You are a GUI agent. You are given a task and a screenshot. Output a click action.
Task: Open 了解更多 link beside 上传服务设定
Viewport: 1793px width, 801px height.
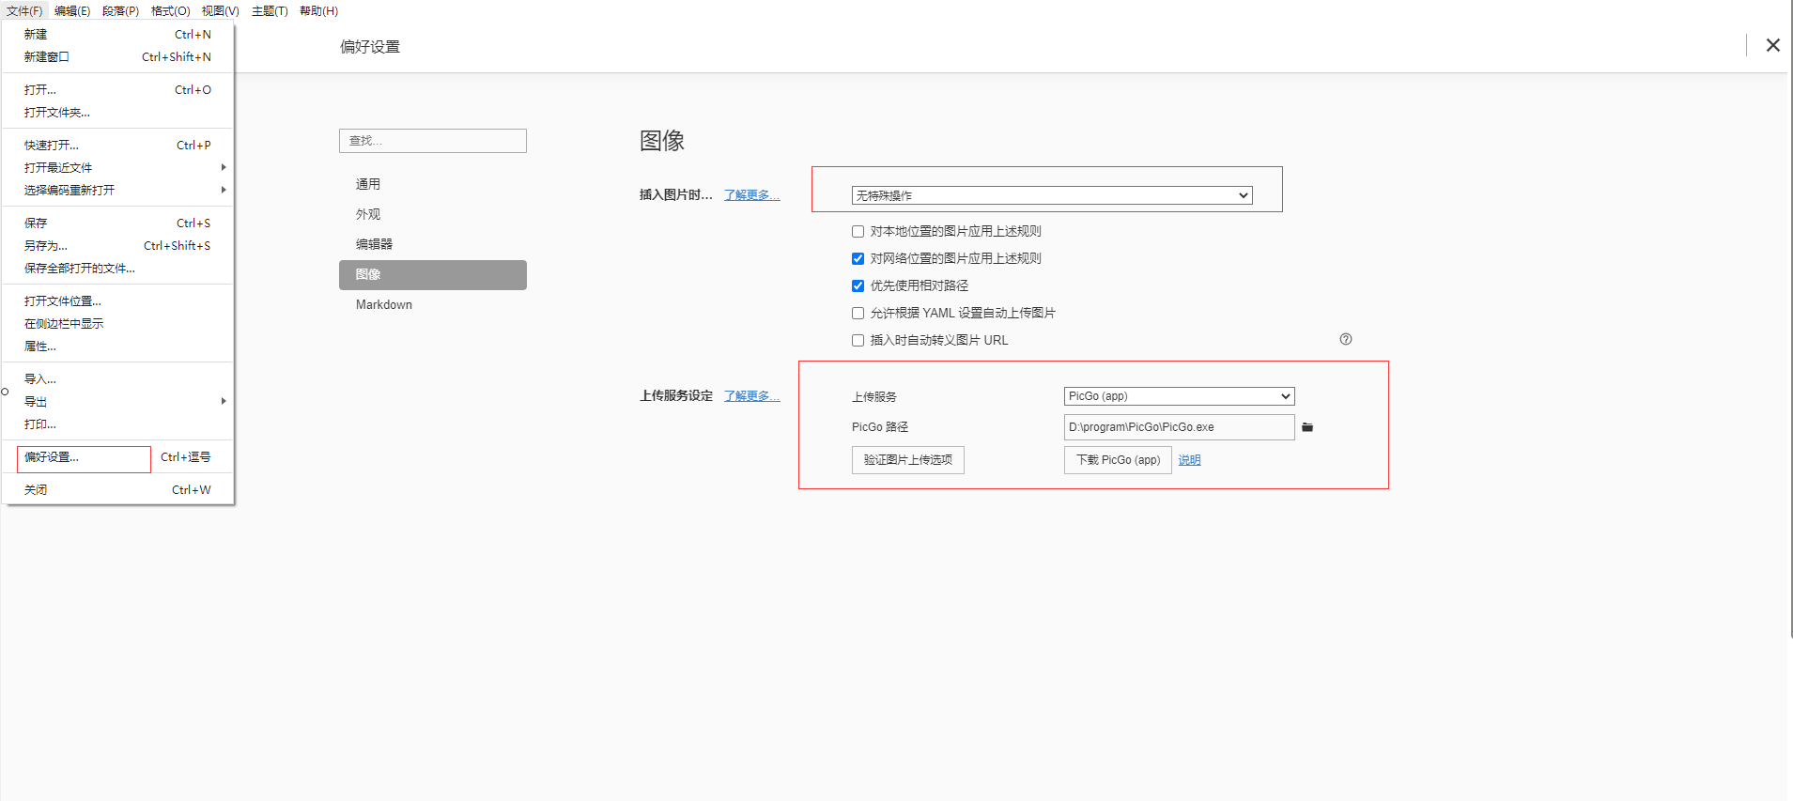[x=751, y=396]
